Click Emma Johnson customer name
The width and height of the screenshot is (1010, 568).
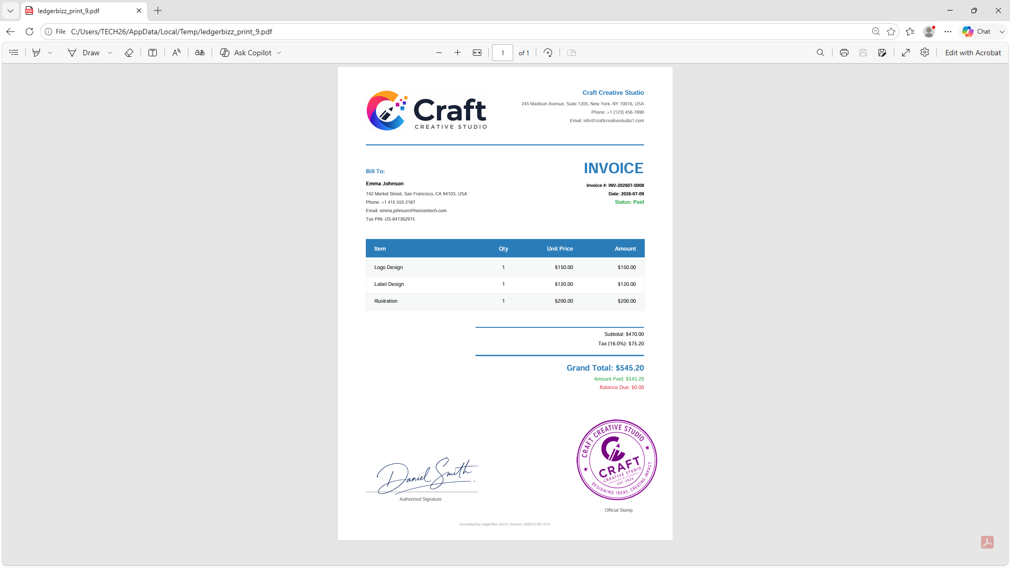pyautogui.click(x=385, y=184)
